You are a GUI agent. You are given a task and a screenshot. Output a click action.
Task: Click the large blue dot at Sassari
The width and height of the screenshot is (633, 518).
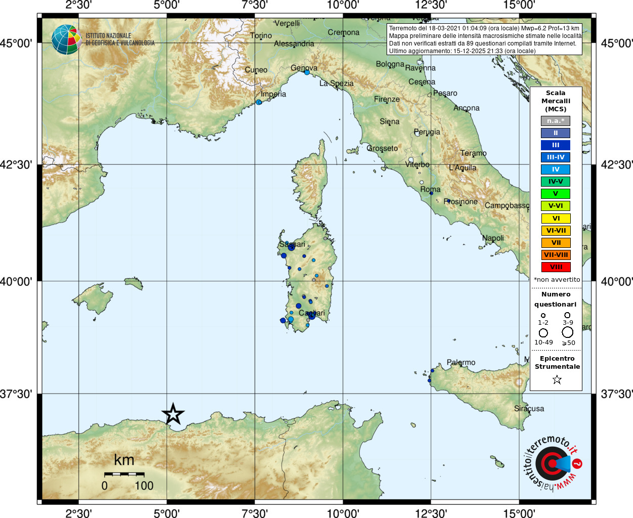coord(291,247)
